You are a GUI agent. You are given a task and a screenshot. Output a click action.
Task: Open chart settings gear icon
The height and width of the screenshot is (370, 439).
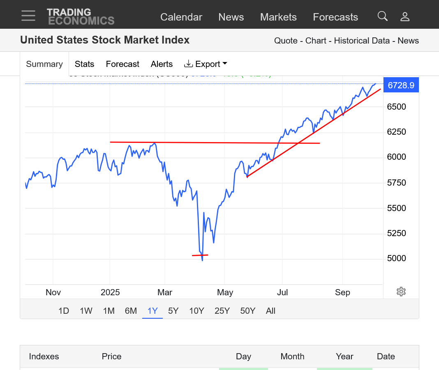tap(401, 292)
